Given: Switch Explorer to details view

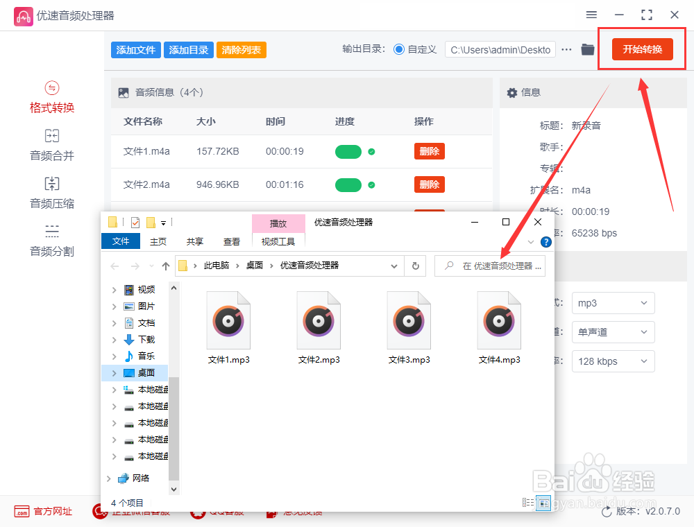Looking at the screenshot, I should click(528, 503).
